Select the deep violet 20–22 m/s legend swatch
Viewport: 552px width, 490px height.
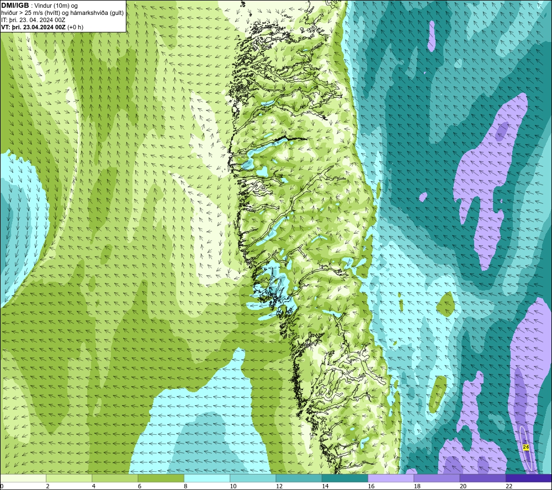click(483, 478)
